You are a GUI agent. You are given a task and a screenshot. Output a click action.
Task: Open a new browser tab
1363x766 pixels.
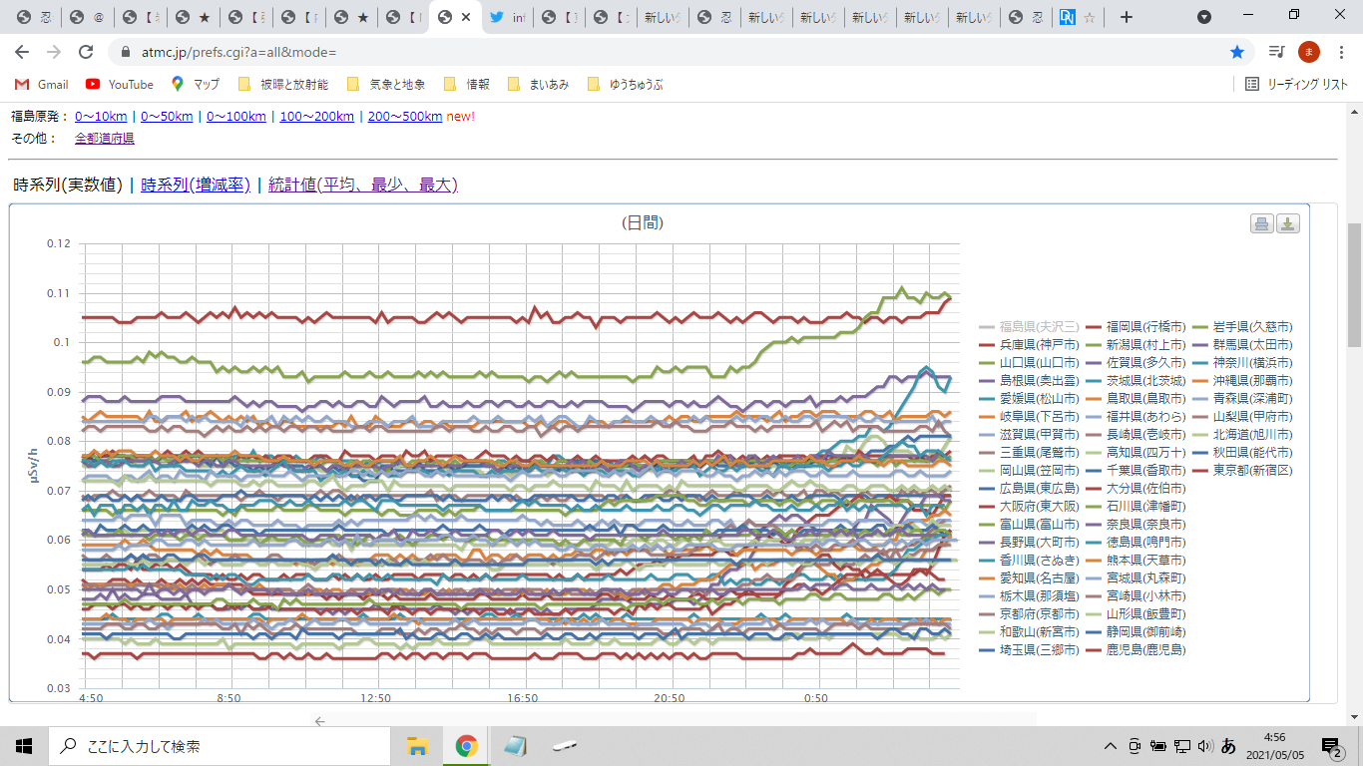pyautogui.click(x=1127, y=17)
